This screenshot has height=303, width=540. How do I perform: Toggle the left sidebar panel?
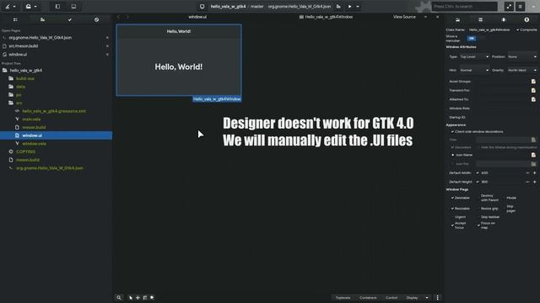tap(57, 6)
